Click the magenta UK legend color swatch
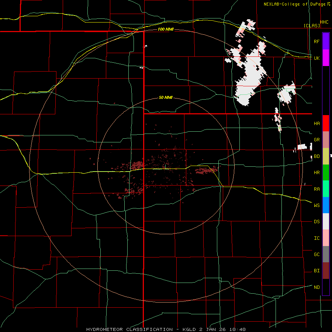Viewport: 332px width, 332px height. point(326,58)
